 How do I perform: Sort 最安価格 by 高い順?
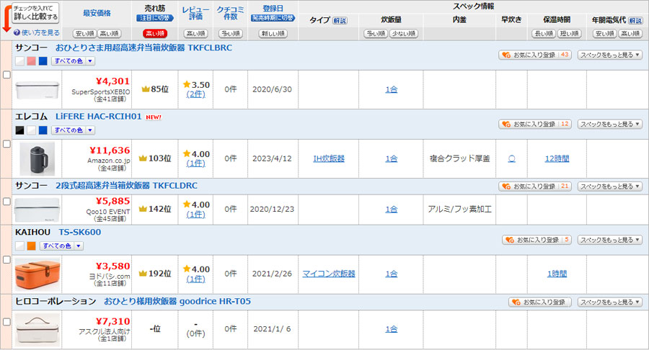tap(110, 33)
